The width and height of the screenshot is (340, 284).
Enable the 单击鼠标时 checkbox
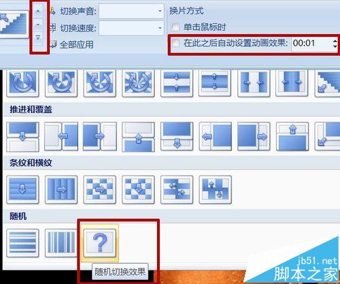(175, 27)
